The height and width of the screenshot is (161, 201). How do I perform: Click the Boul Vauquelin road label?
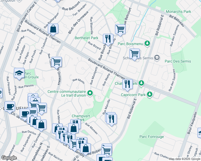(x=192, y=123)
